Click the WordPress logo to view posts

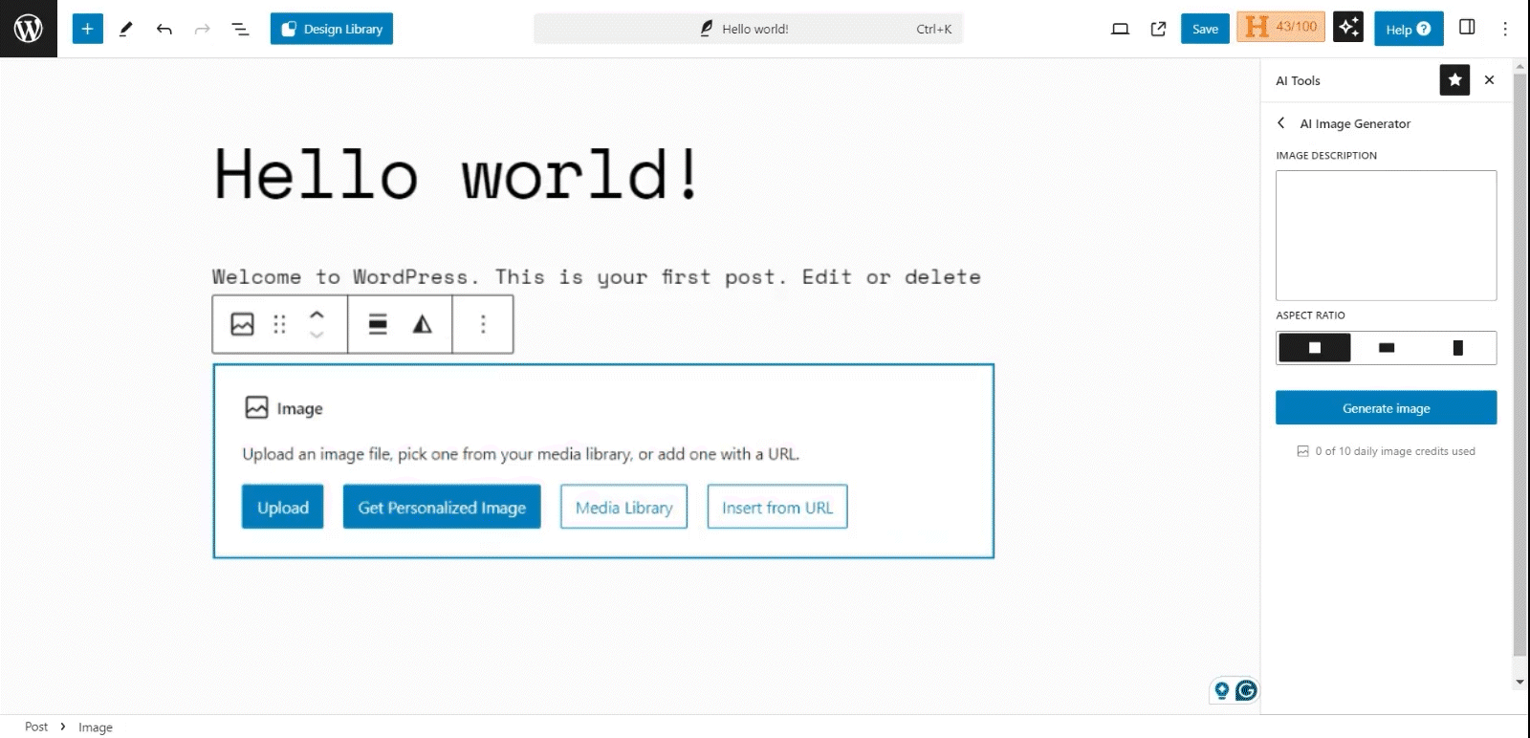[x=29, y=29]
